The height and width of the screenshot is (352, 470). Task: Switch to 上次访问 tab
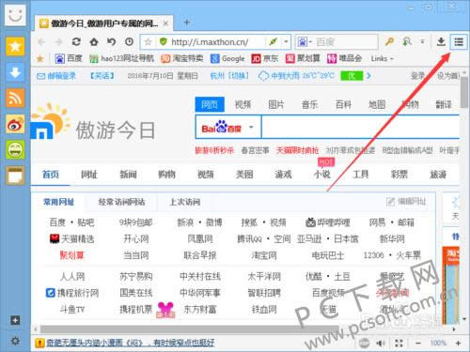point(185,202)
